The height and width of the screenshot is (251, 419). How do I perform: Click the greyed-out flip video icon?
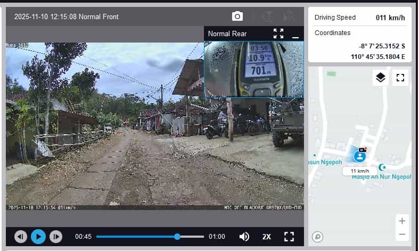[x=268, y=16]
